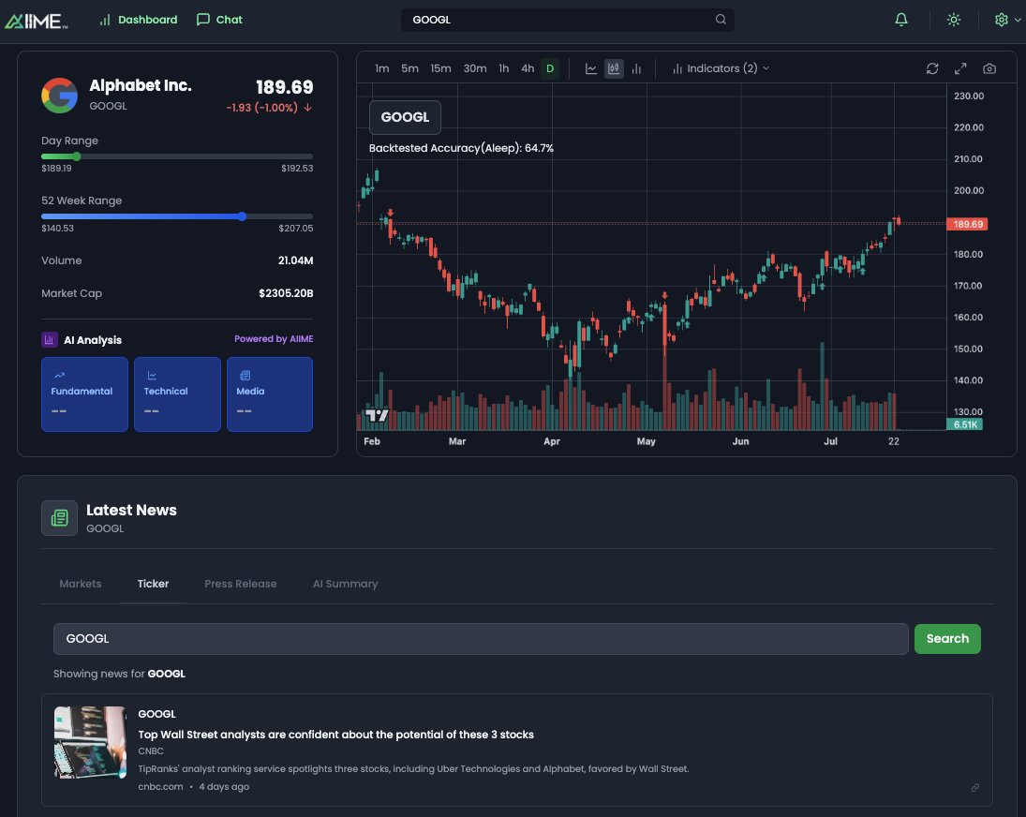The height and width of the screenshot is (817, 1026).
Task: Expand the settings dropdown chevron
Action: [x=1018, y=20]
